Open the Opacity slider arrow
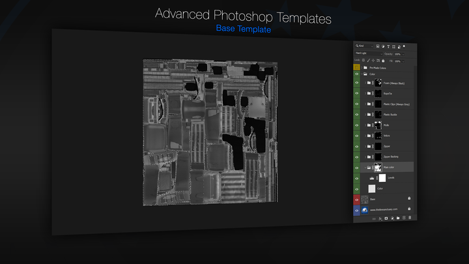Viewport: 469px width, 264px height. pyautogui.click(x=403, y=55)
